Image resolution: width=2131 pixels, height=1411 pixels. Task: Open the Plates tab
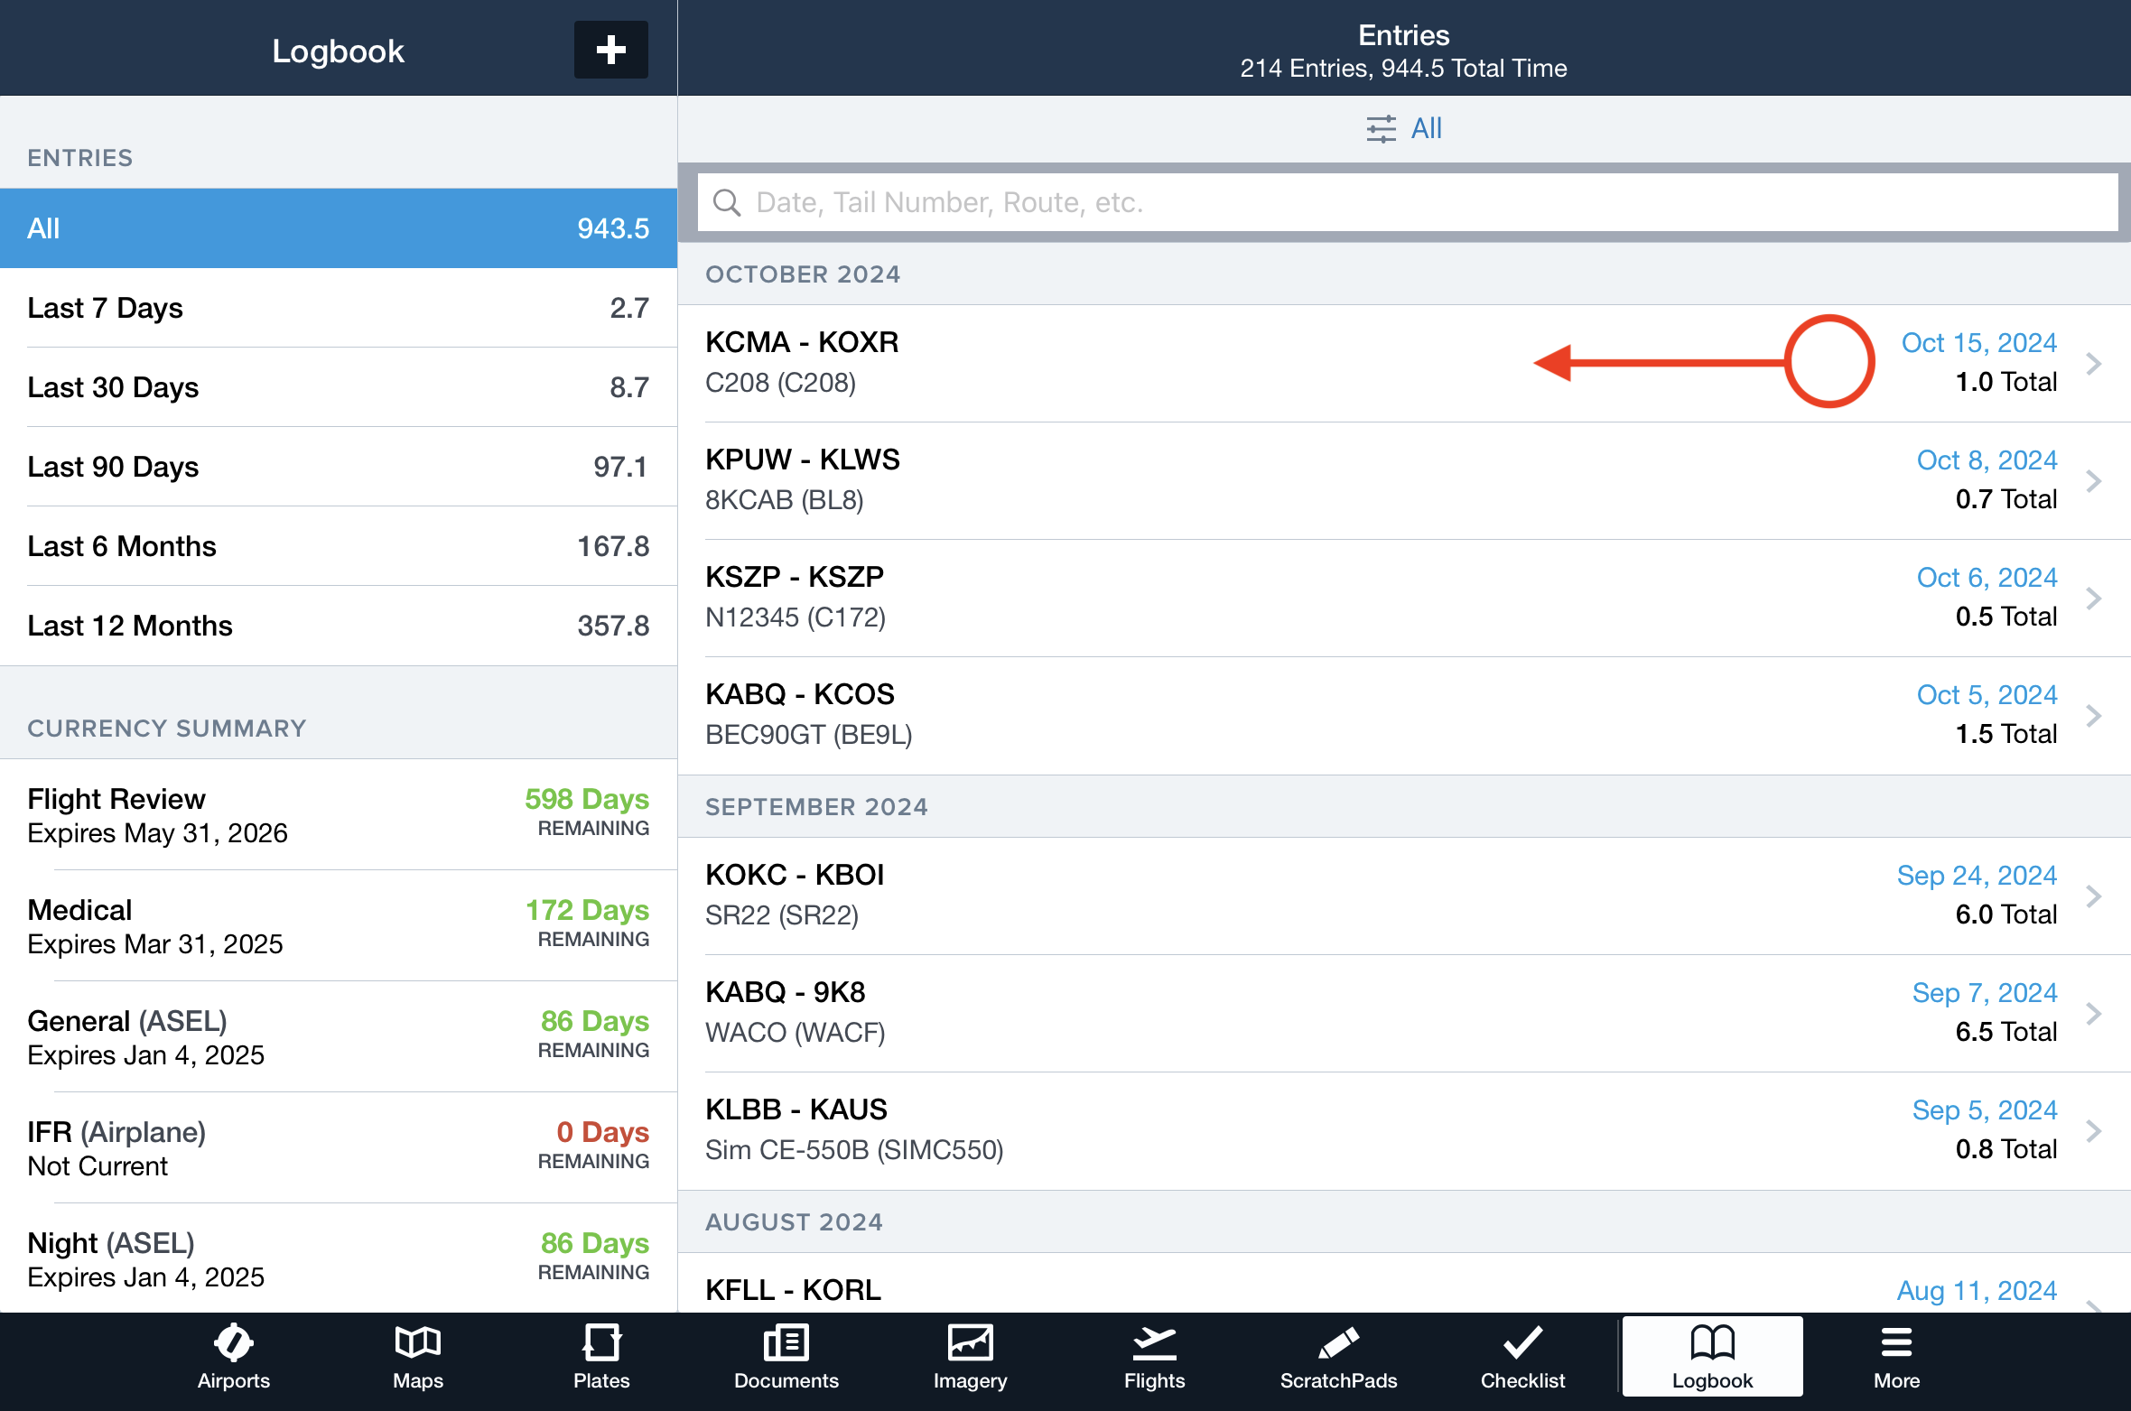point(601,1357)
